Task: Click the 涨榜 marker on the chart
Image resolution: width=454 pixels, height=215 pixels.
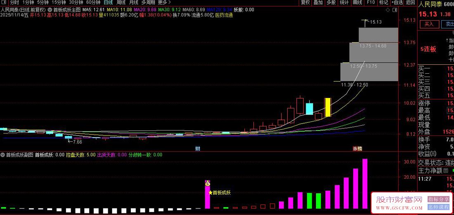Action: (357, 149)
